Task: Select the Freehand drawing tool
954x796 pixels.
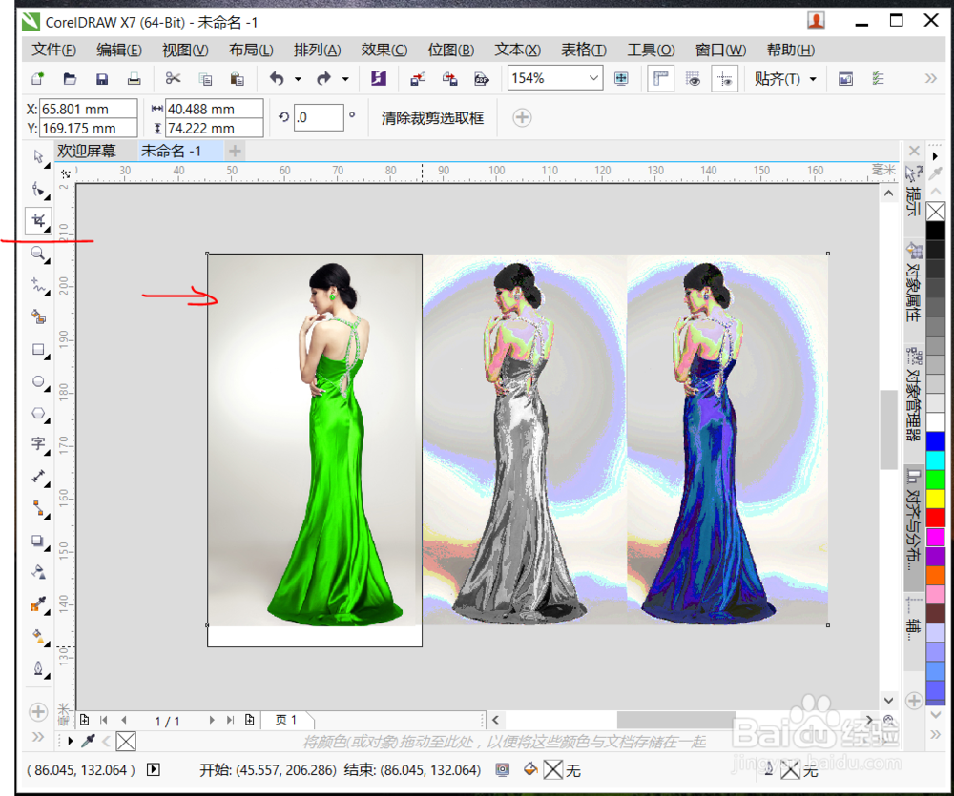Action: pyautogui.click(x=38, y=285)
